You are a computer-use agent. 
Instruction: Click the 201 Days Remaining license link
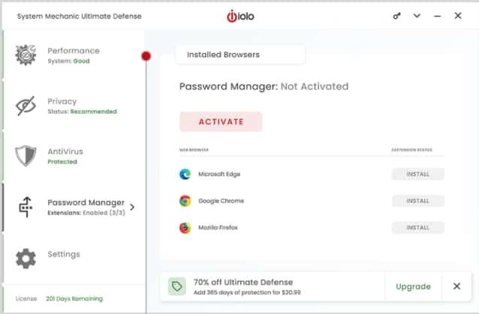[74, 298]
